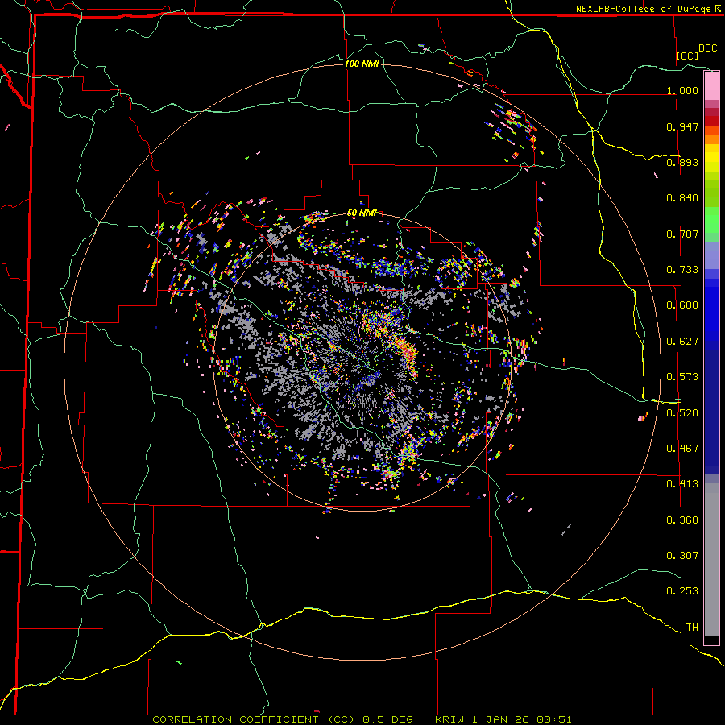Click the 100 NMI range ring label

[x=362, y=64]
